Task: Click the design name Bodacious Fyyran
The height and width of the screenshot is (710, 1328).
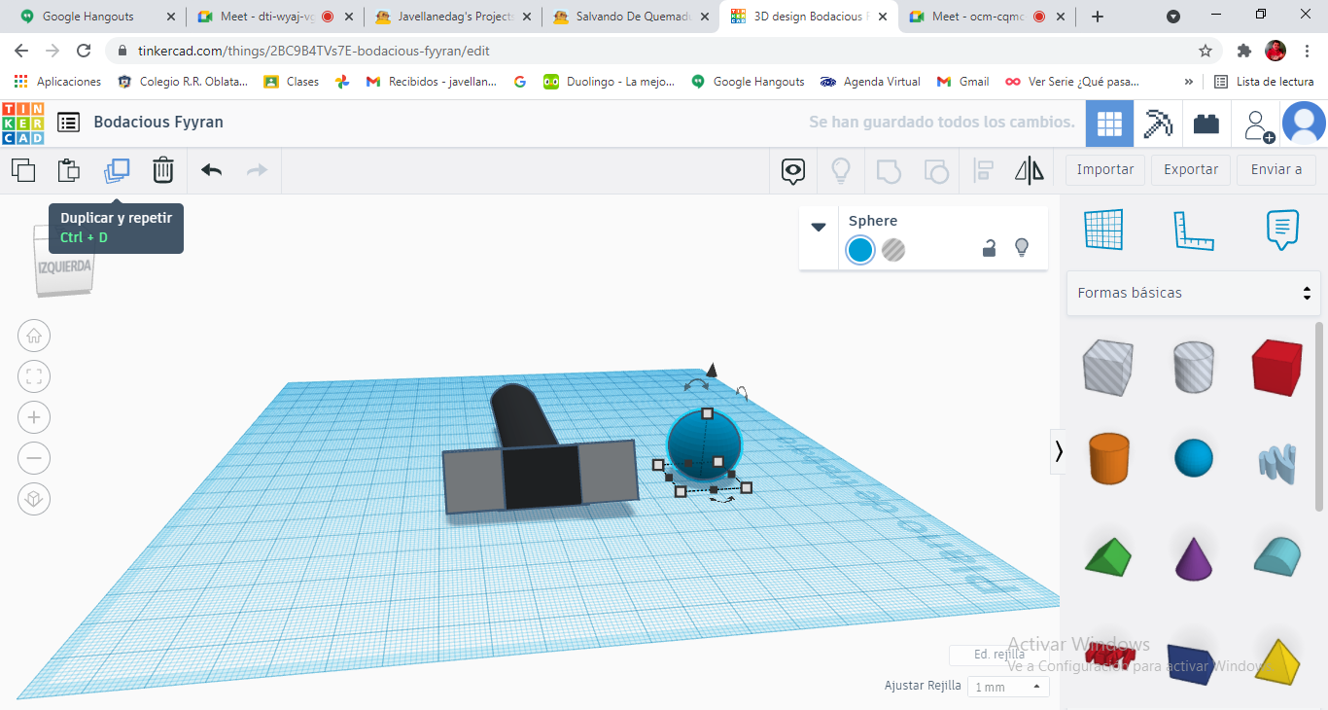Action: point(158,122)
